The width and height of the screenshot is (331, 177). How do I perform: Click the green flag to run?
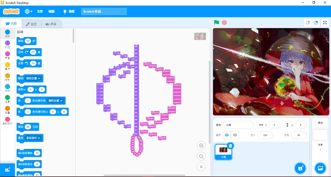(216, 22)
